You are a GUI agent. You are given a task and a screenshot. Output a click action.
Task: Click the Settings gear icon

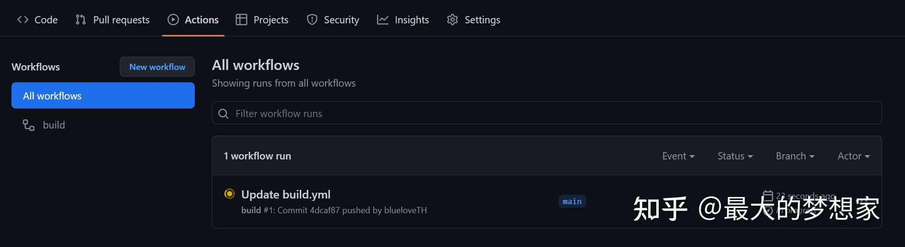click(x=452, y=20)
